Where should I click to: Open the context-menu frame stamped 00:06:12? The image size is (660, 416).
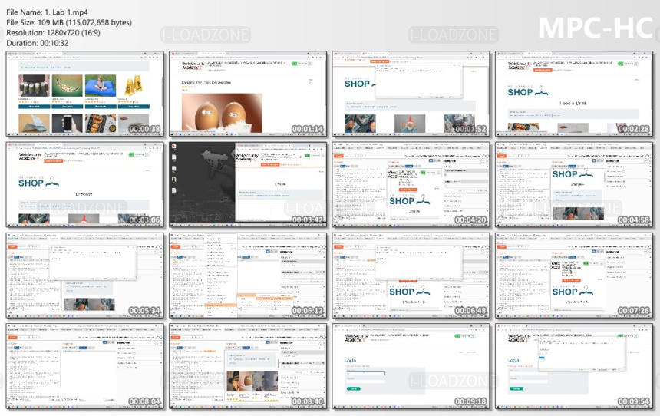[248, 276]
